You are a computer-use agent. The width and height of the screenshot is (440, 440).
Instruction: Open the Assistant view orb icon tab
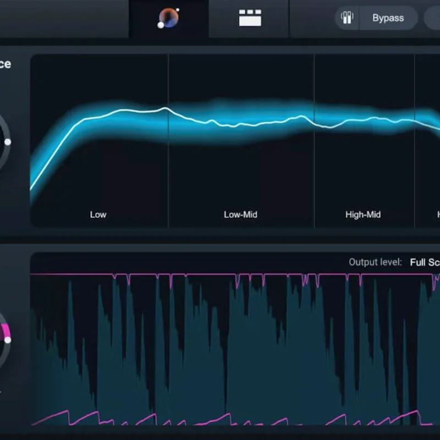[169, 19]
